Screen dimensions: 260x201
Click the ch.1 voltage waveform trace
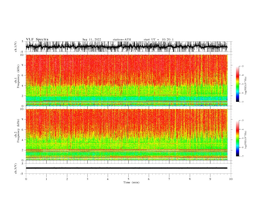pyautogui.click(x=126, y=47)
